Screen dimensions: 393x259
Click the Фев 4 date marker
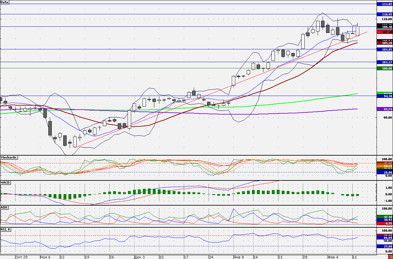coord(333,257)
